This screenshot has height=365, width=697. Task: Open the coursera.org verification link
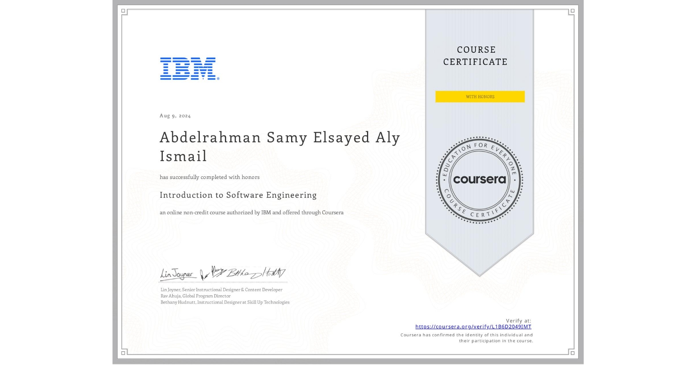point(473,327)
